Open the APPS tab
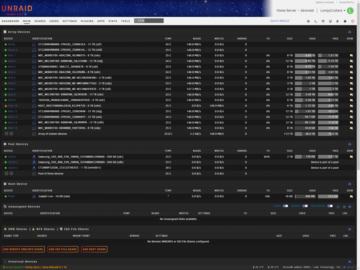The height and width of the screenshot is (270, 360). (x=101, y=21)
